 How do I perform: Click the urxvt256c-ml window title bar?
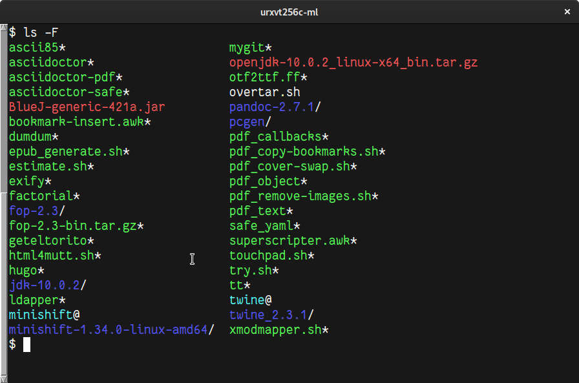[289, 12]
